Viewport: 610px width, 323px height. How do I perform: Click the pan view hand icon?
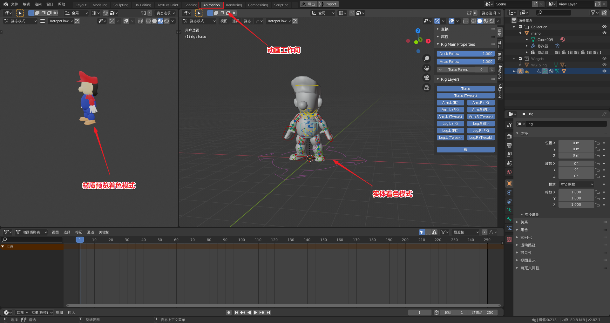tap(427, 68)
